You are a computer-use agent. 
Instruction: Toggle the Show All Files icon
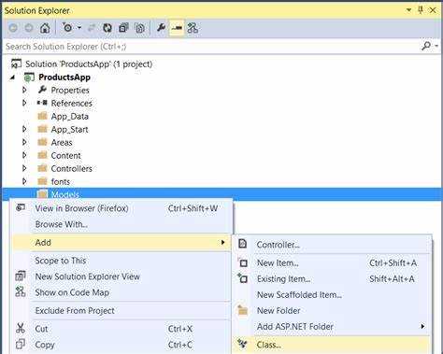[140, 28]
